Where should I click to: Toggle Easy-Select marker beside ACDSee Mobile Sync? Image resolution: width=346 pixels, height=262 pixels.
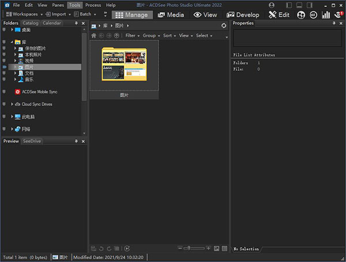[5, 92]
